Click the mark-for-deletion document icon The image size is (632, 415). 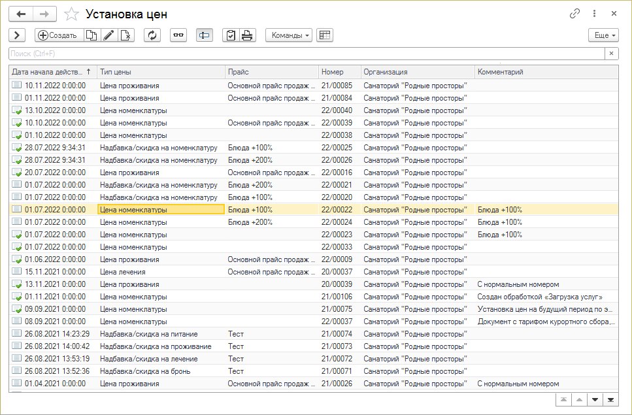(125, 35)
